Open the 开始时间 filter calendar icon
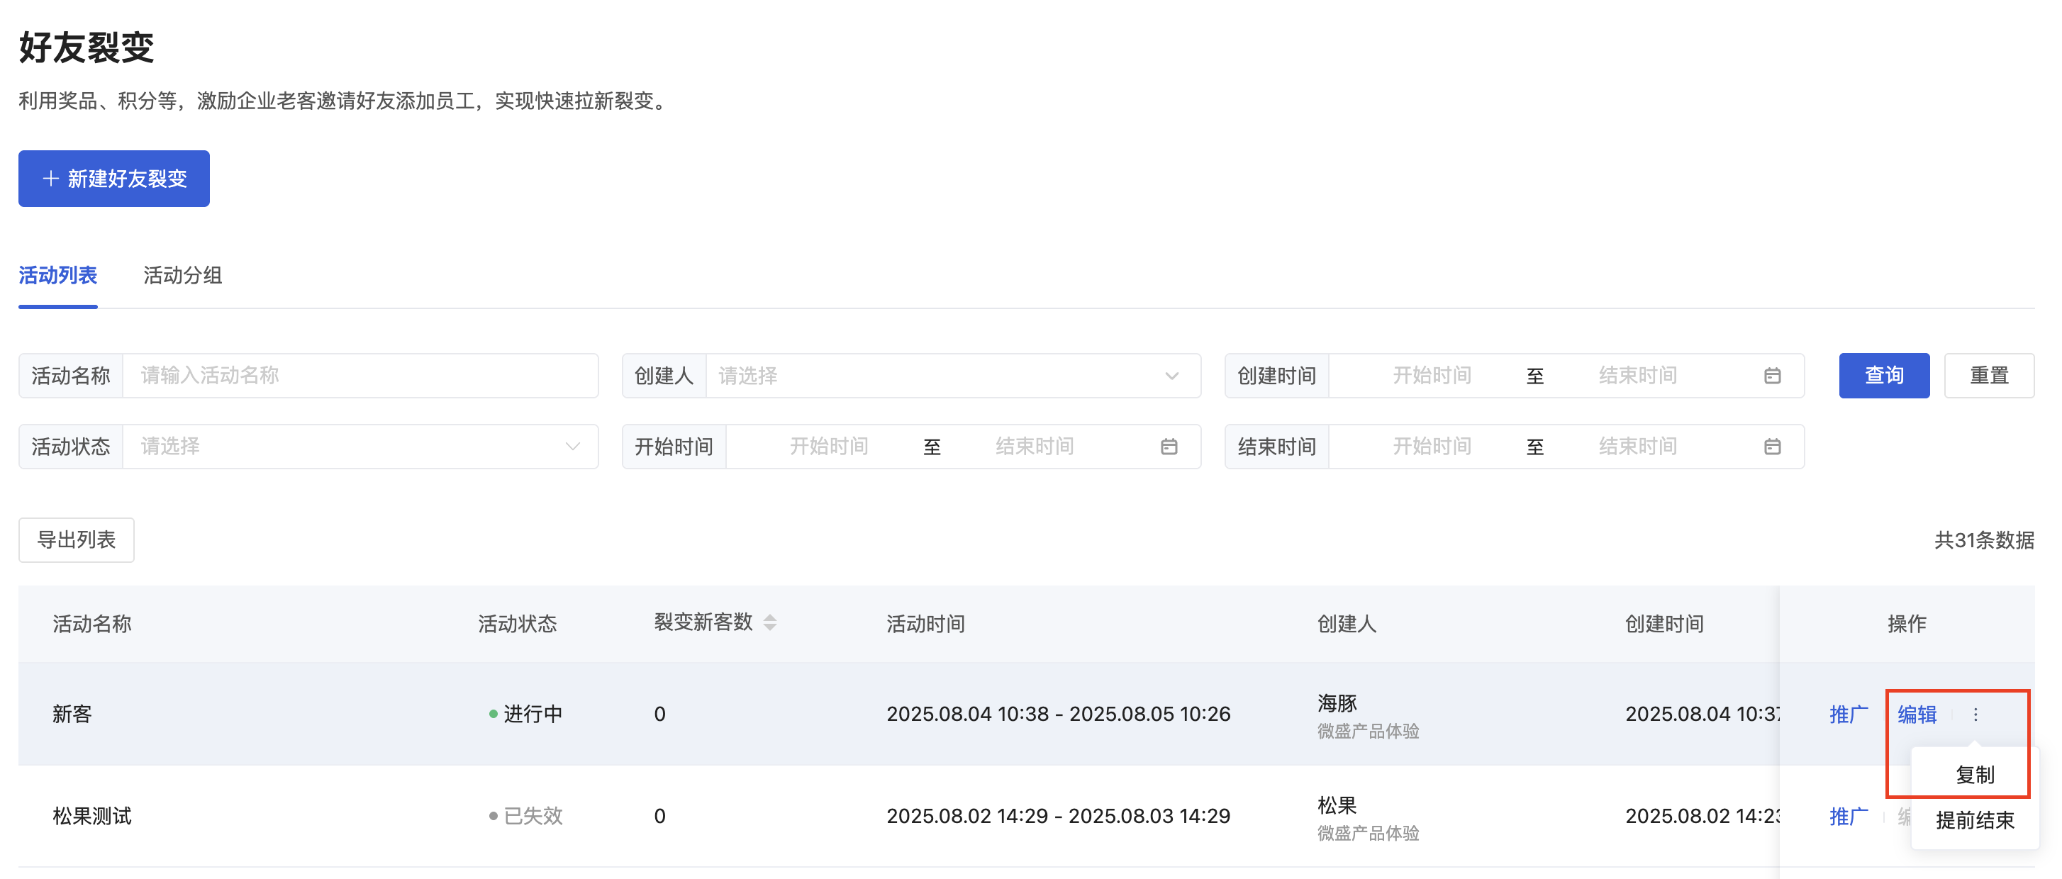The image size is (2062, 879). click(1169, 446)
